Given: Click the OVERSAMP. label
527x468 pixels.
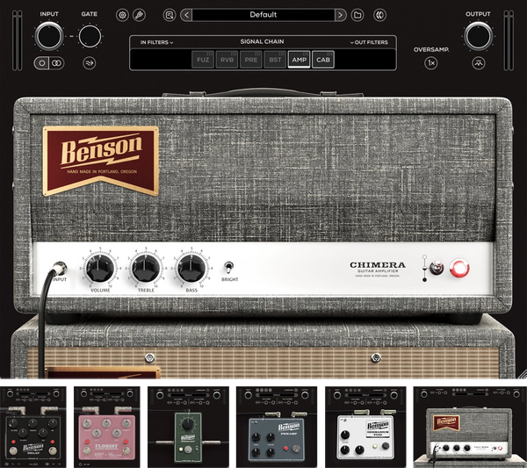Looking at the screenshot, I should click(x=431, y=50).
